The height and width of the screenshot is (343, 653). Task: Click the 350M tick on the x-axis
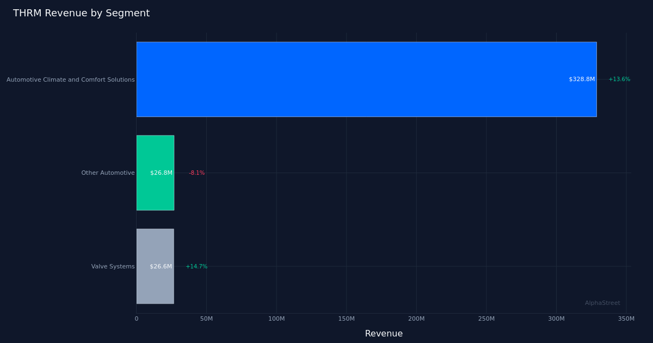pyautogui.click(x=626, y=318)
